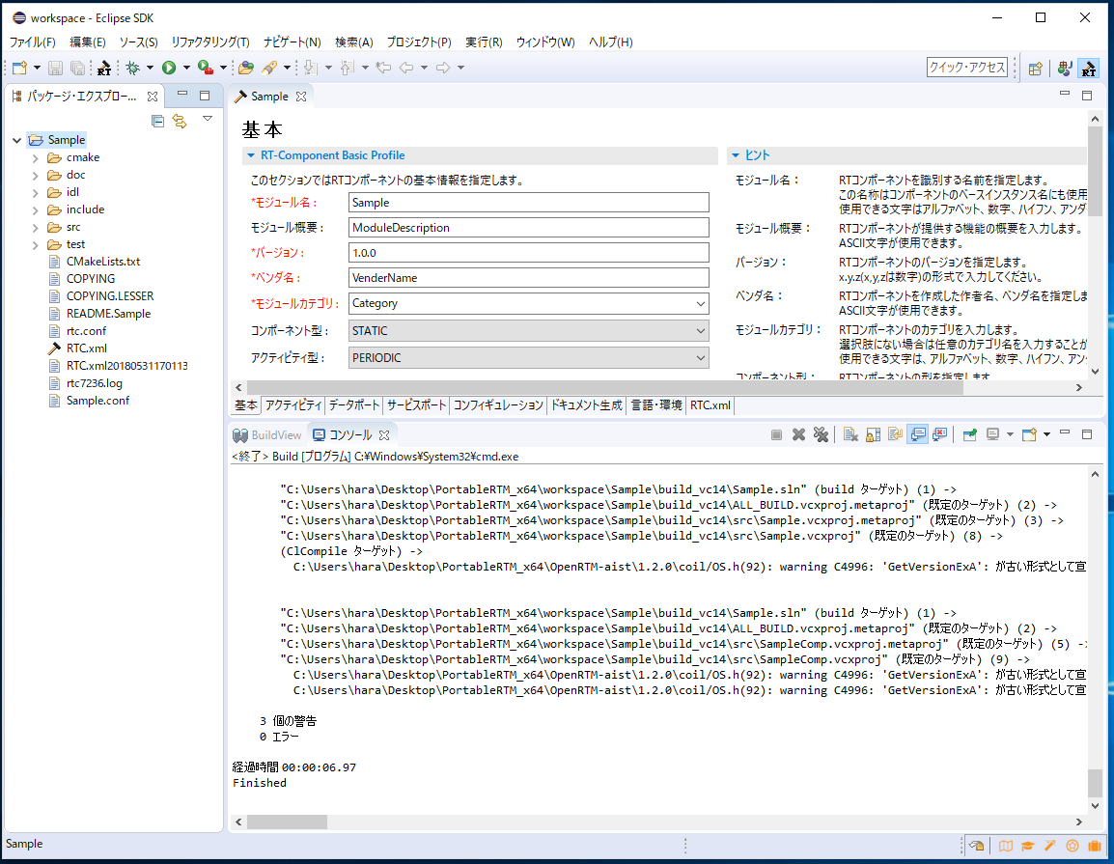1114x864 pixels.
Task: Click the Last Edit Location icon
Action: pyautogui.click(x=383, y=68)
